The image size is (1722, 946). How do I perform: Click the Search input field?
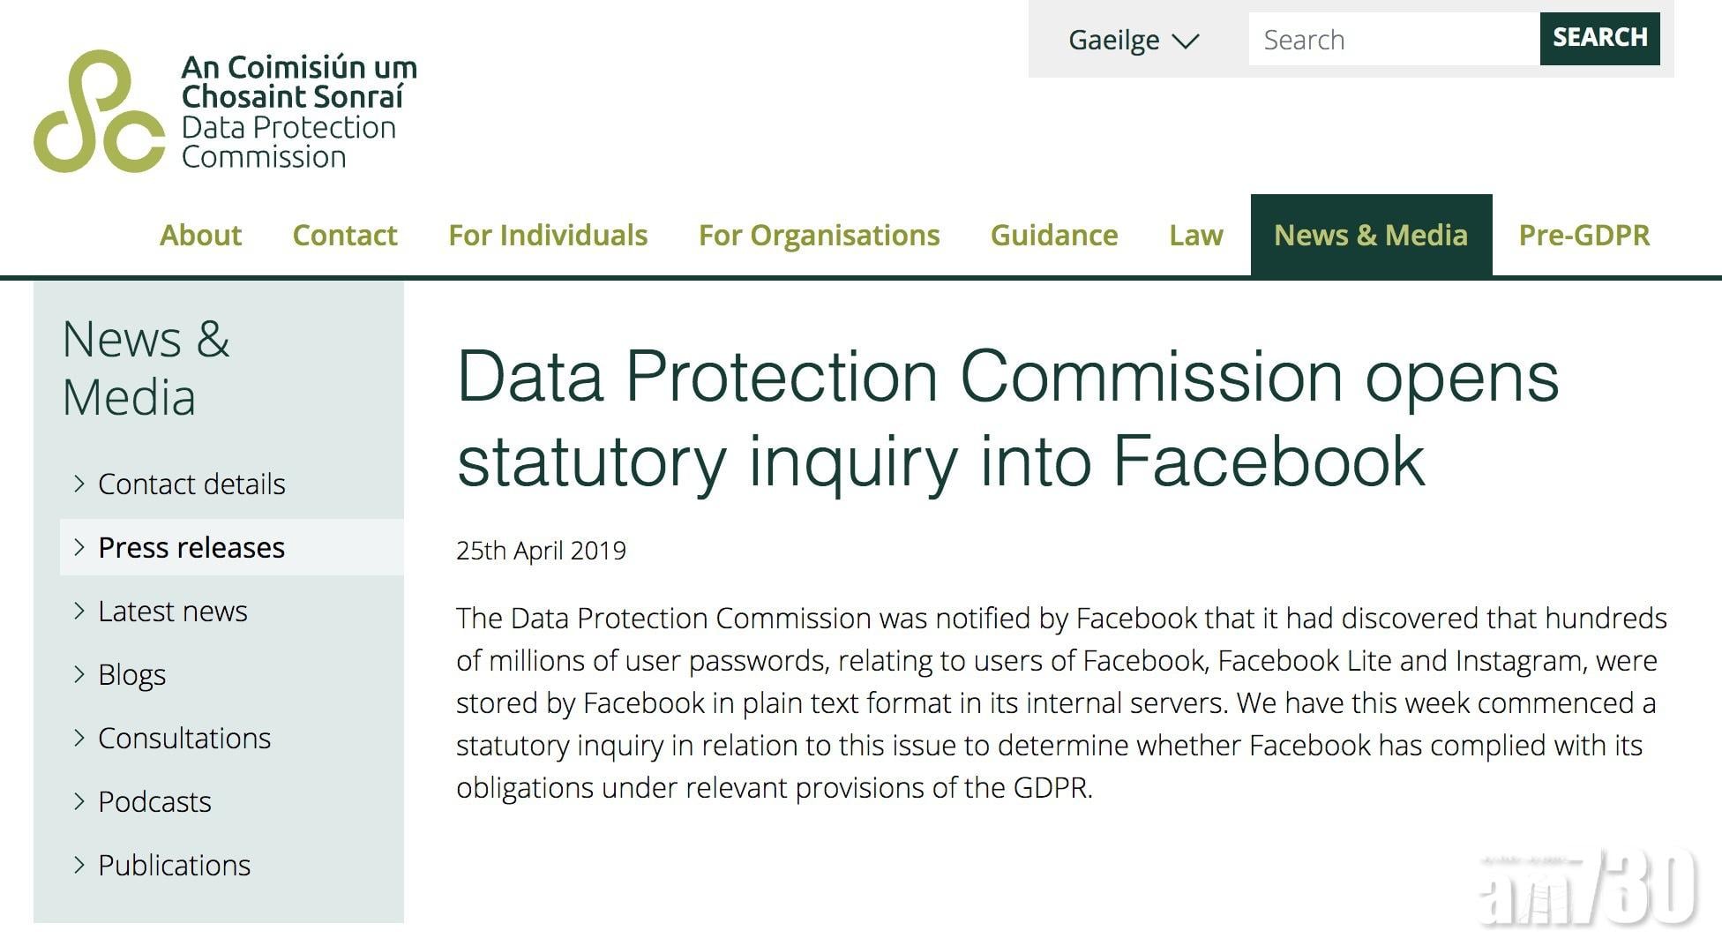click(x=1392, y=40)
